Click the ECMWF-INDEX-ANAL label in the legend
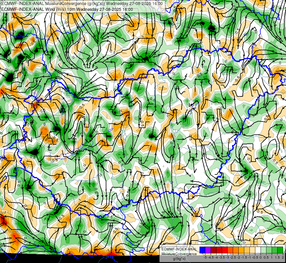286x263 pixels. pyautogui.click(x=179, y=249)
